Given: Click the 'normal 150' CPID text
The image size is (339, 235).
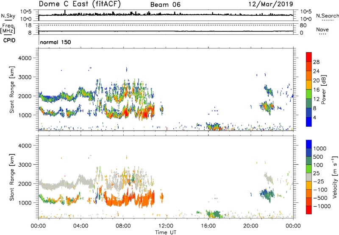Looking at the screenshot, I should coord(56,42).
